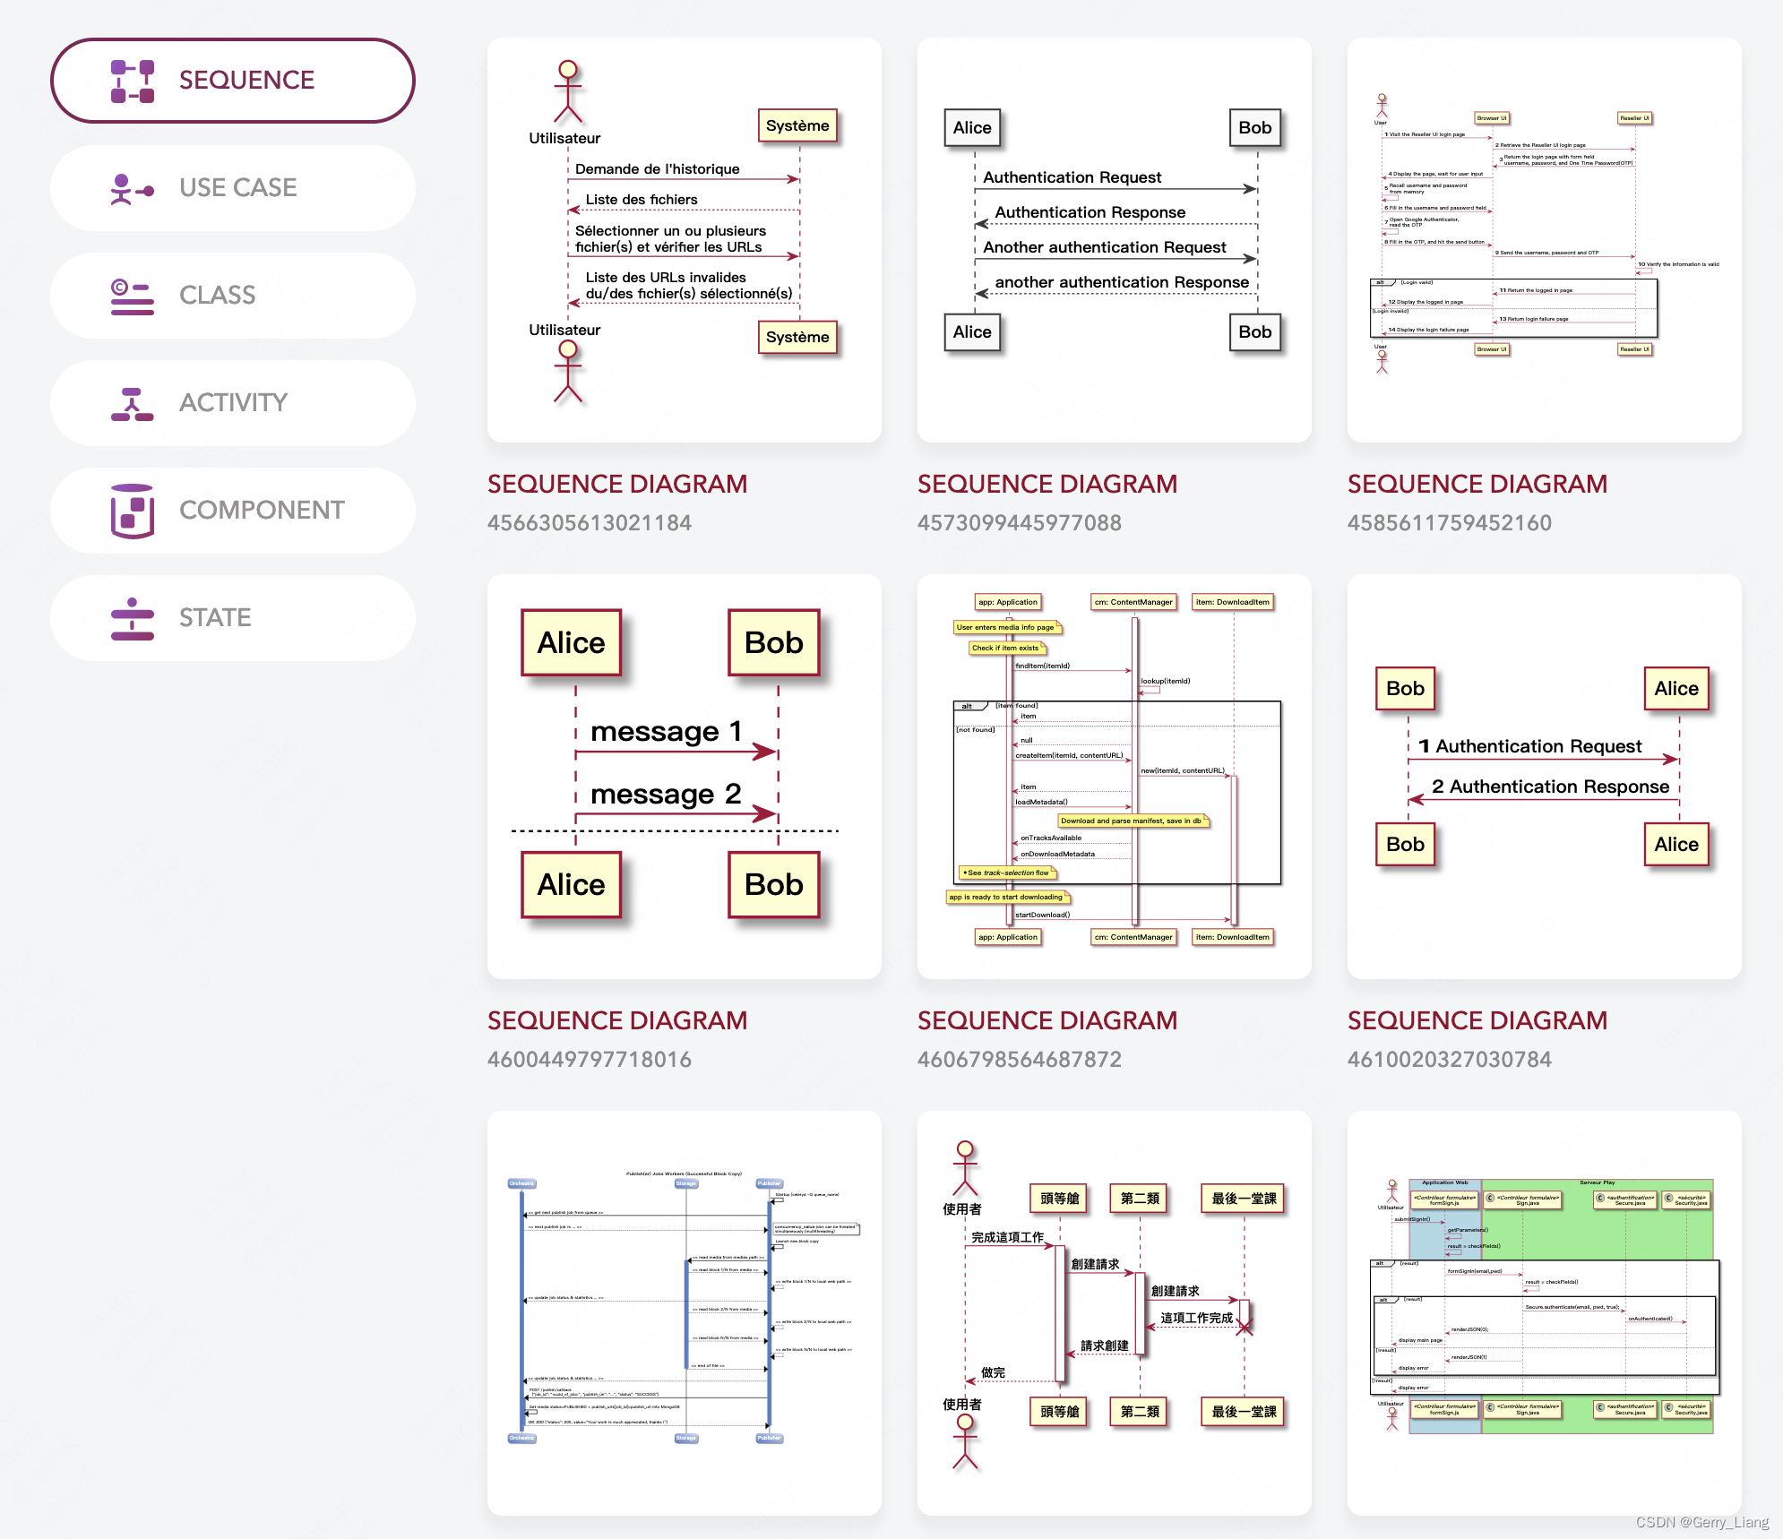Viewport: 1783px width, 1539px height.
Task: Open the Reseller UI login diagram thumbnail
Action: (1544, 239)
